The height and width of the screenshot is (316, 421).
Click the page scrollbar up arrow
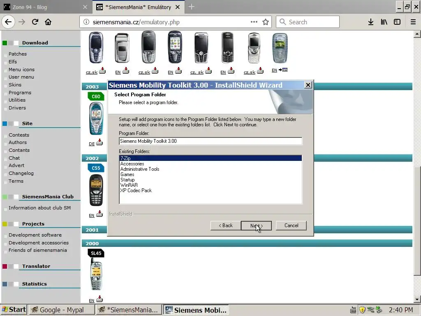coord(417,35)
